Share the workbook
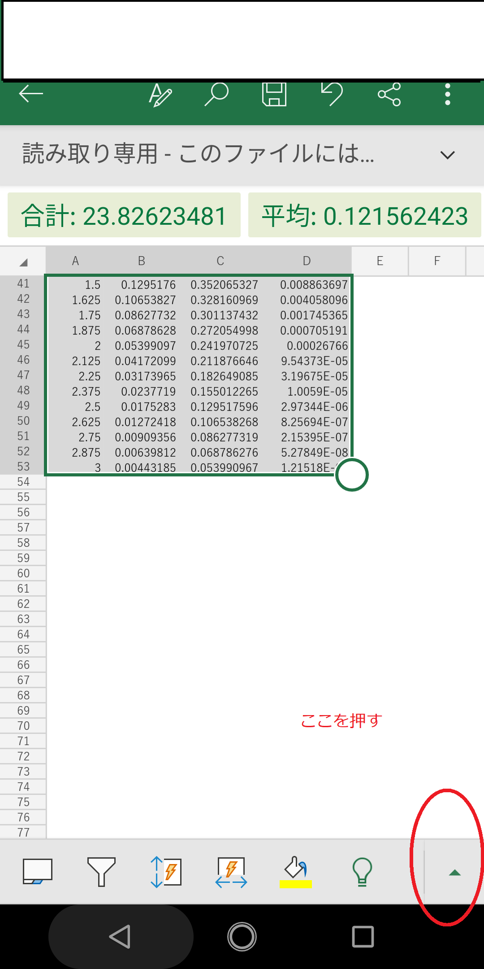 click(x=389, y=94)
